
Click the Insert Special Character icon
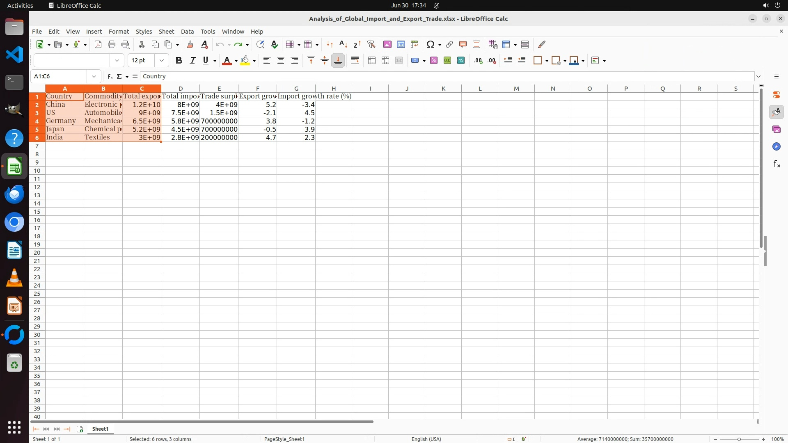pyautogui.click(x=430, y=44)
